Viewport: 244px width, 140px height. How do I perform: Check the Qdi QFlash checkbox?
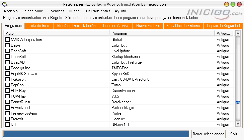(x=7, y=124)
